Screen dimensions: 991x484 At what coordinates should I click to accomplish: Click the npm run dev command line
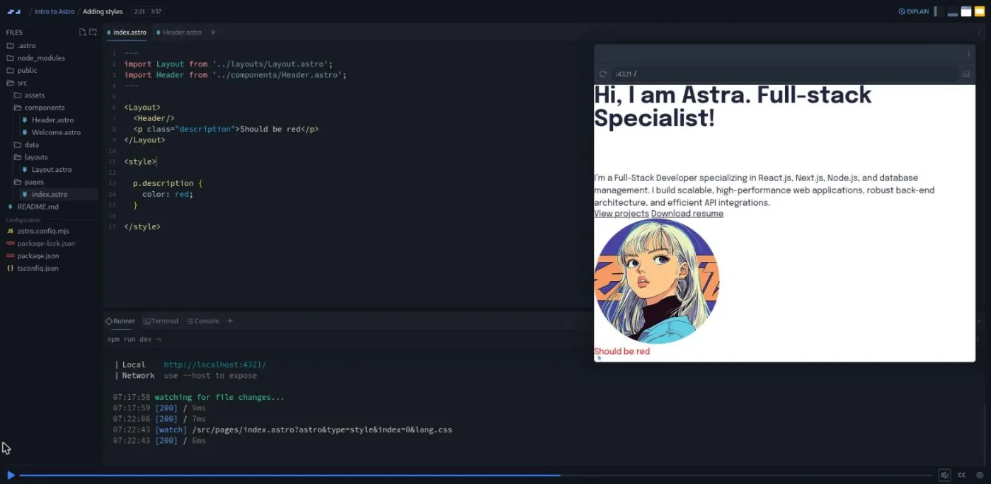click(x=130, y=339)
